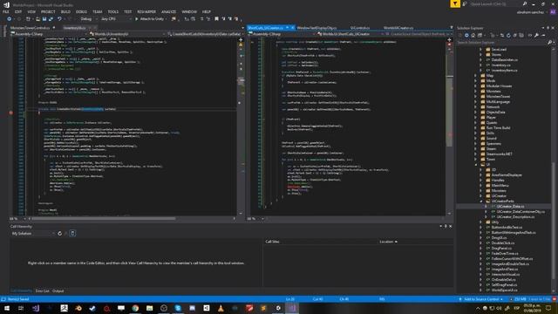Open the RESHARPER menu

tap(146, 11)
